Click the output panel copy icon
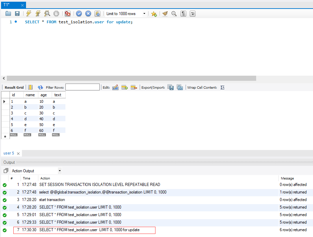This screenshot has height=237, width=313. [6, 171]
